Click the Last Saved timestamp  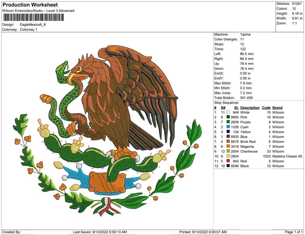click(x=100, y=232)
